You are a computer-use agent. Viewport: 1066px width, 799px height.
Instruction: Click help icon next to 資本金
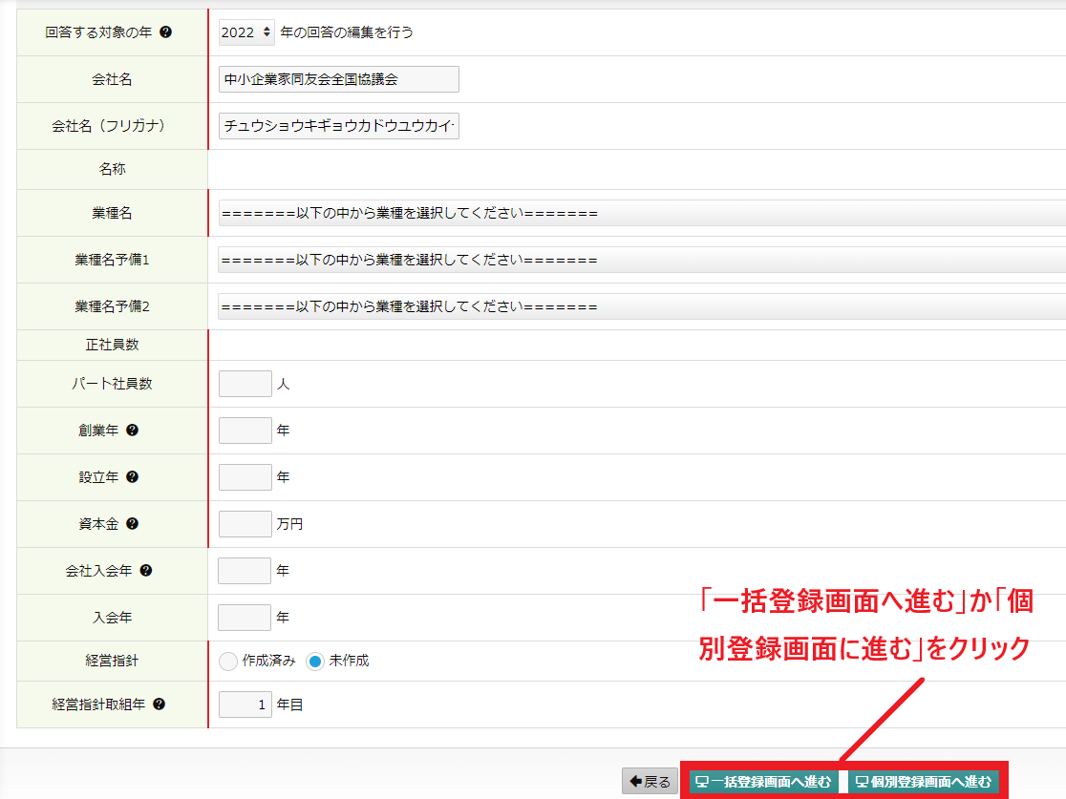[133, 524]
